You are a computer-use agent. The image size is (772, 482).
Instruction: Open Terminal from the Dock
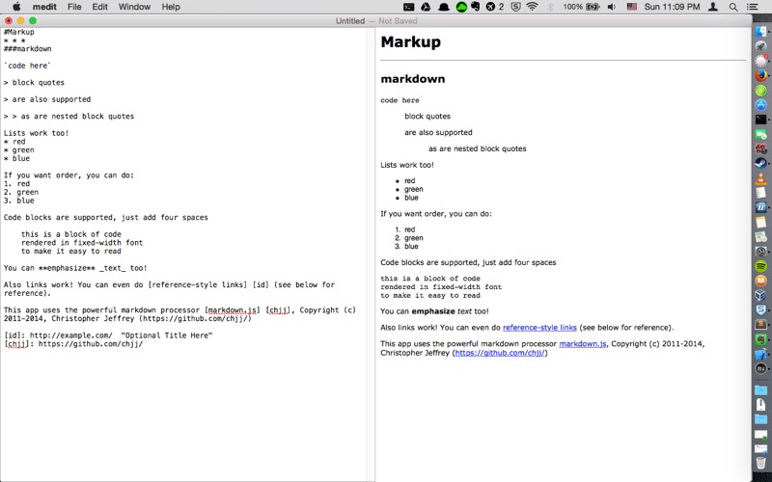[761, 120]
